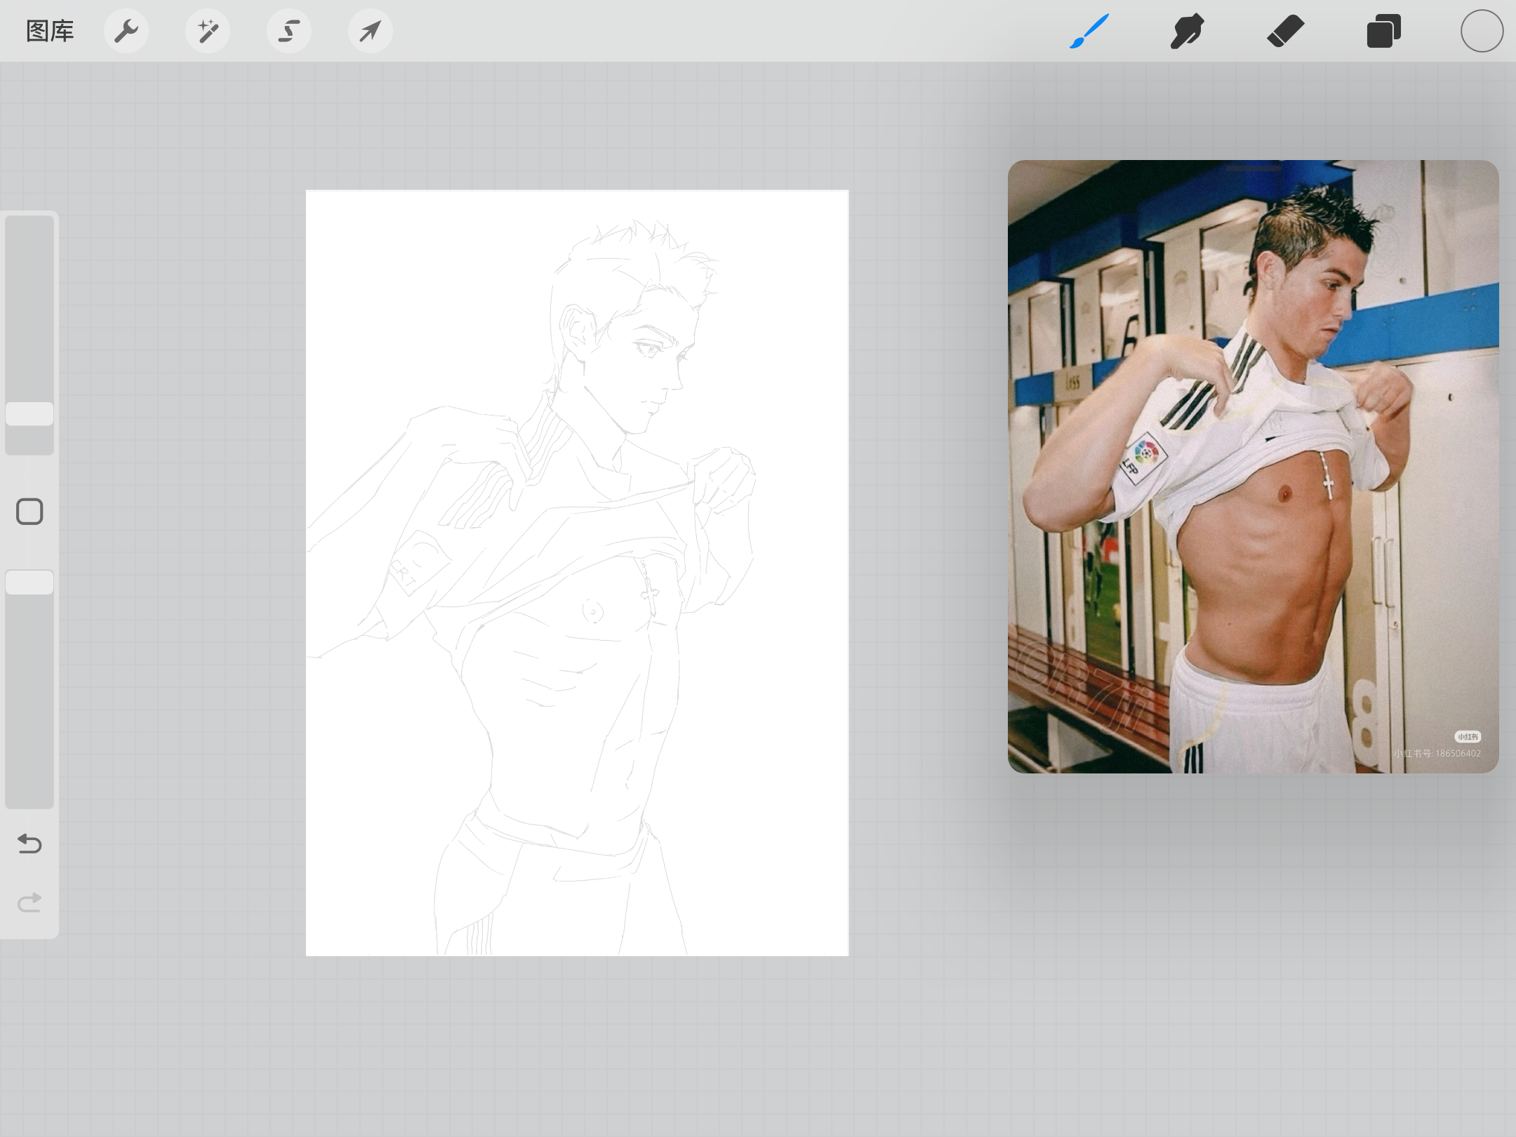Return to the gallery via 图库
The height and width of the screenshot is (1137, 1516).
(x=50, y=31)
